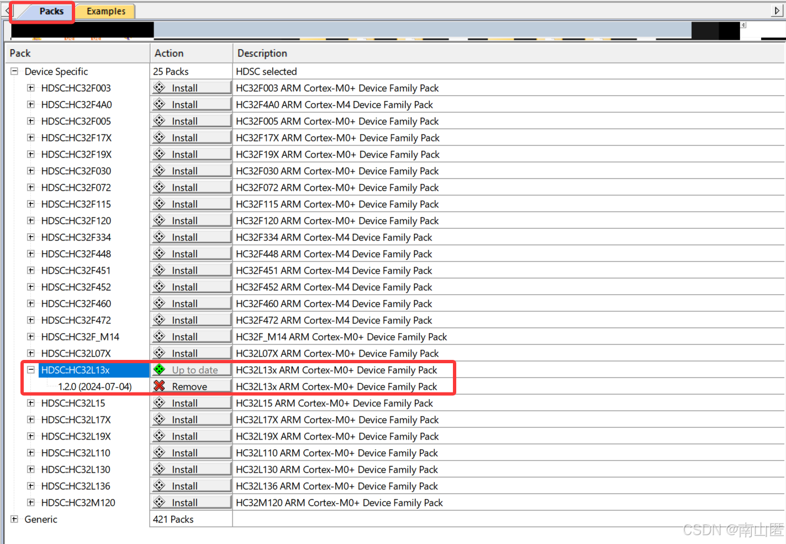Click green up-to-date icon for HC32L13x

tap(160, 369)
